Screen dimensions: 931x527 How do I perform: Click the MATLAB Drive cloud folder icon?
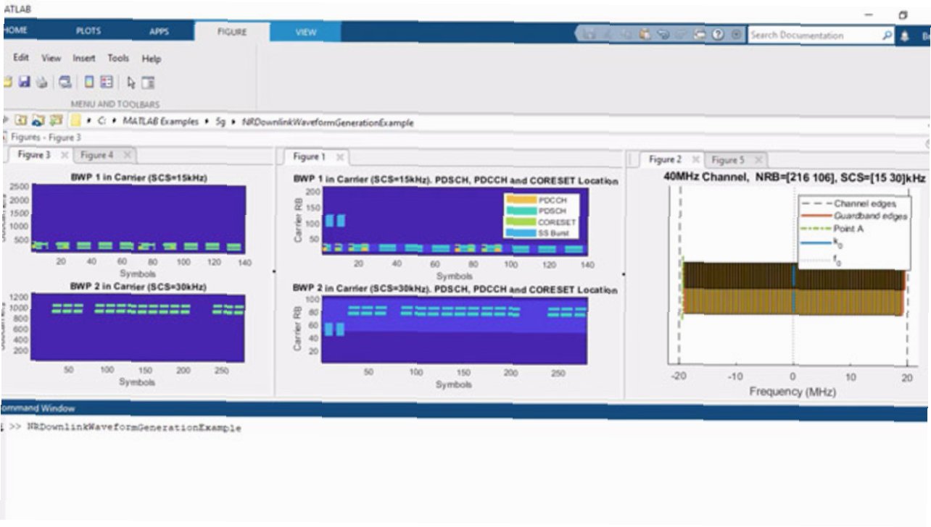coord(38,121)
